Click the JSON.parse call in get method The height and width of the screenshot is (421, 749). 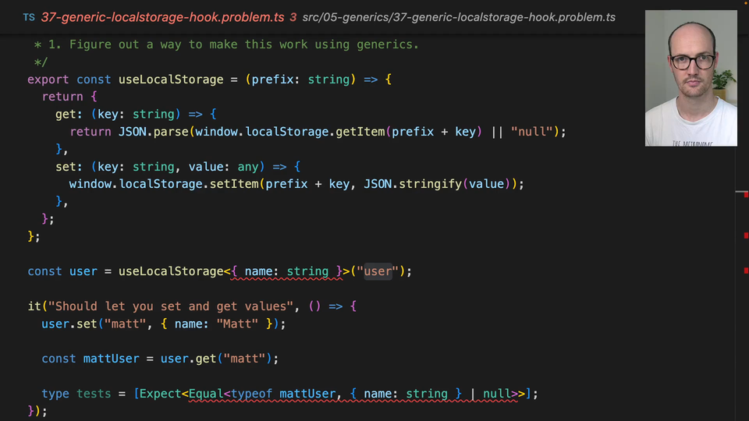[153, 132]
